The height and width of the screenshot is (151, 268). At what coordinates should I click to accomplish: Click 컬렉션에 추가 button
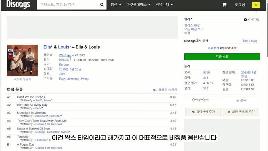[203, 112]
